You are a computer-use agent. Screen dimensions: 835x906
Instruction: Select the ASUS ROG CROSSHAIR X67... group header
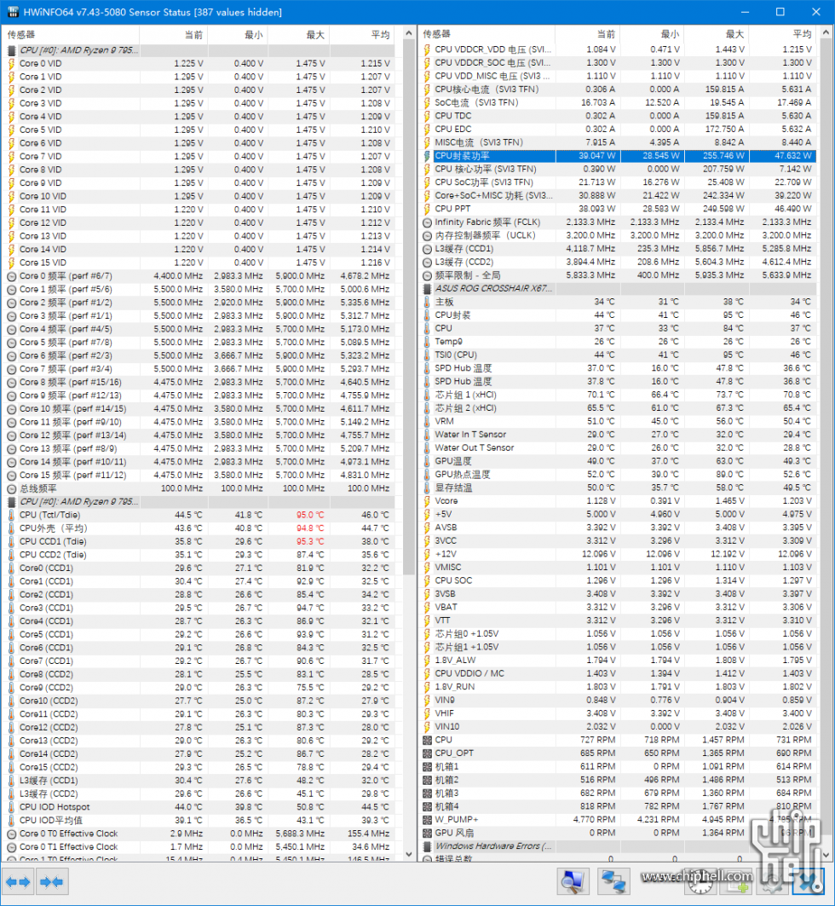pyautogui.click(x=618, y=288)
